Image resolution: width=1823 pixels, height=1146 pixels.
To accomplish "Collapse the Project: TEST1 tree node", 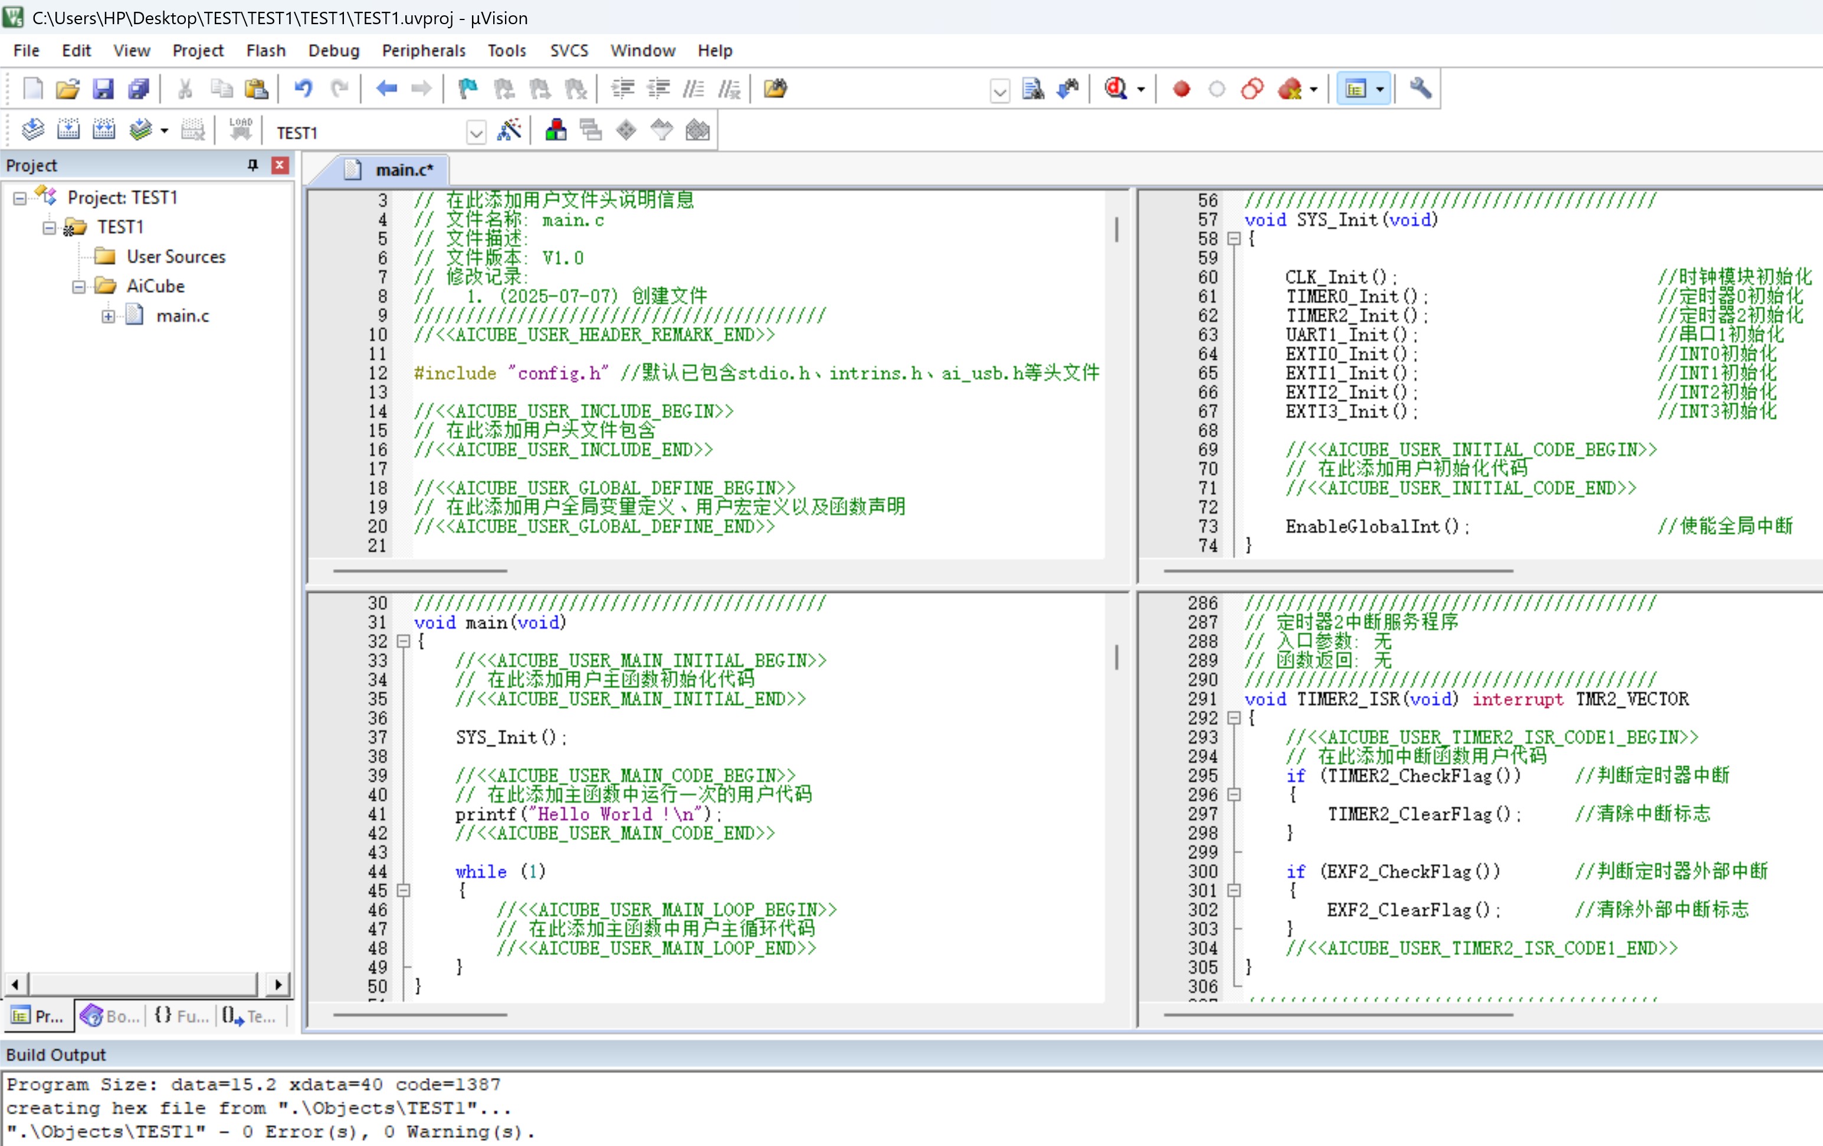I will click(19, 198).
